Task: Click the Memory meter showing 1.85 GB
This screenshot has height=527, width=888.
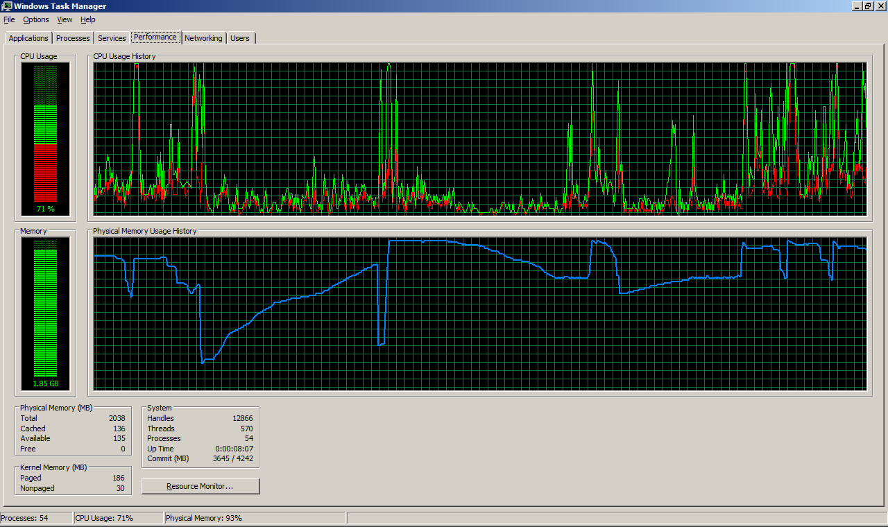Action: click(45, 313)
